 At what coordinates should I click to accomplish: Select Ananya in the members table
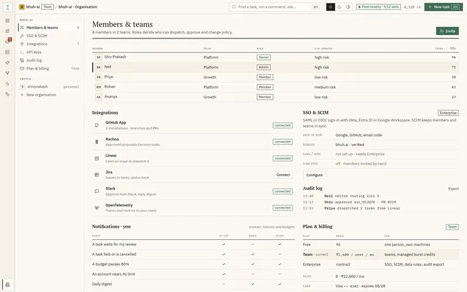[x=110, y=96]
